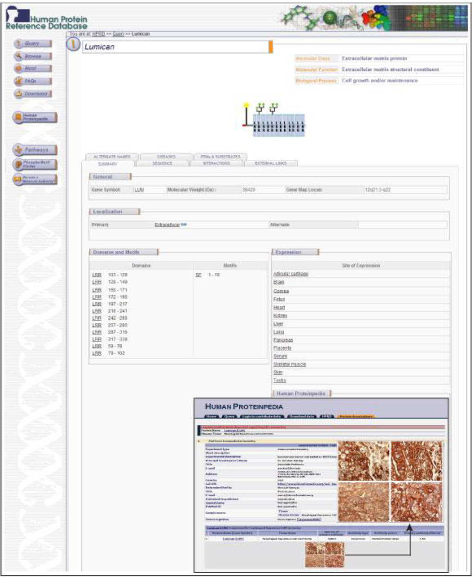Open the FAQs sidebar button
This screenshot has height=581, width=474.
point(32,81)
